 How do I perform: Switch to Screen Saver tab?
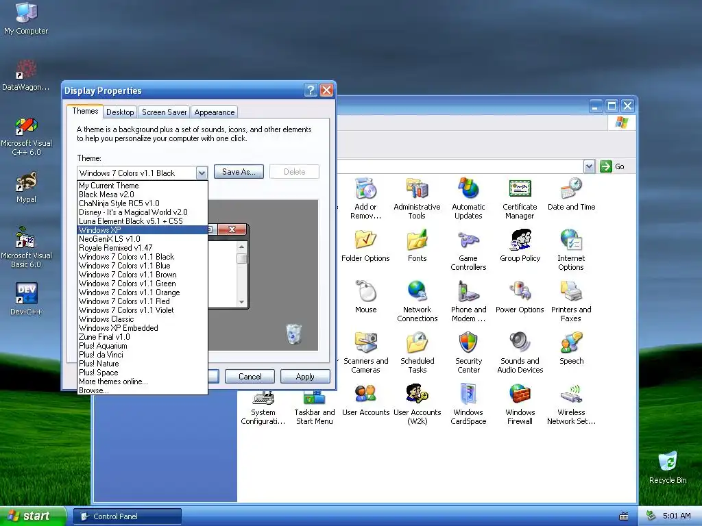[x=165, y=112]
